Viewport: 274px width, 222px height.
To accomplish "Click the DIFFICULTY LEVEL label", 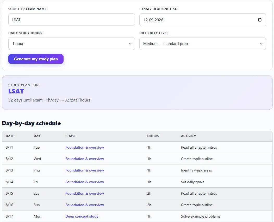I will (x=154, y=33).
